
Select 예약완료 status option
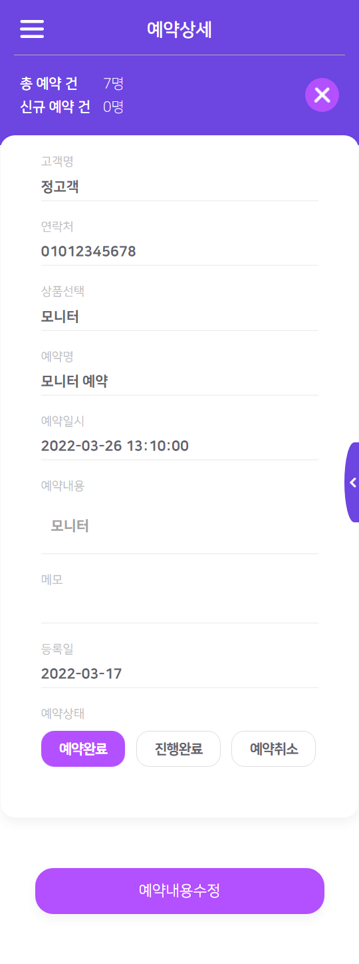point(83,749)
